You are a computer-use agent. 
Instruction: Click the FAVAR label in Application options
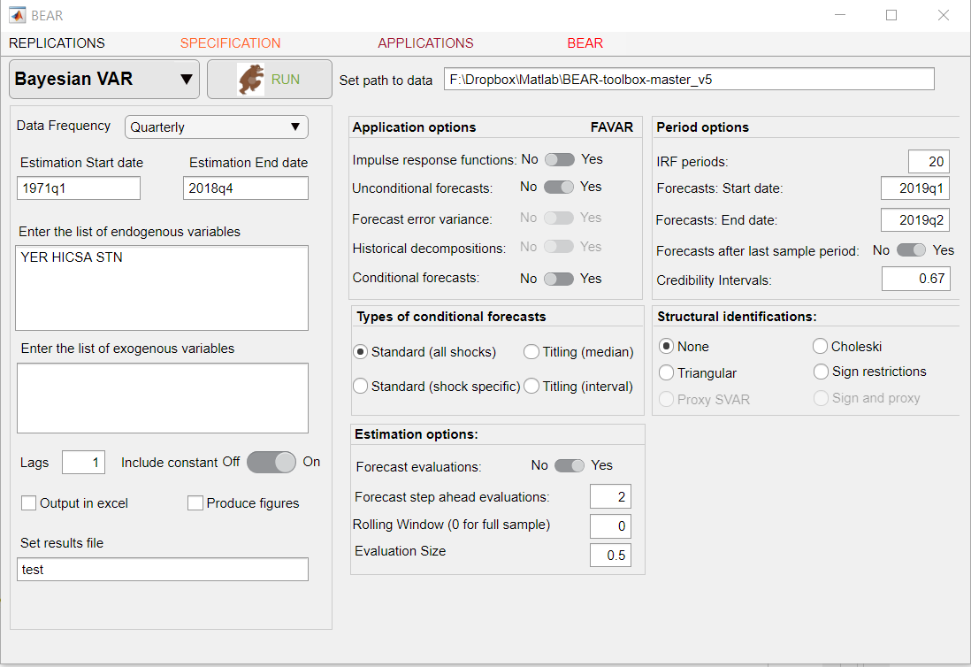click(x=612, y=127)
